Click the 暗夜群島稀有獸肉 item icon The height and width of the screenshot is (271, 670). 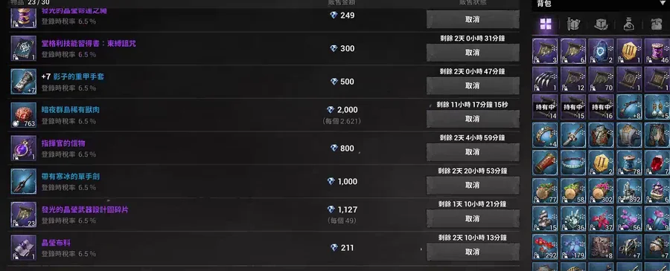[x=24, y=114]
